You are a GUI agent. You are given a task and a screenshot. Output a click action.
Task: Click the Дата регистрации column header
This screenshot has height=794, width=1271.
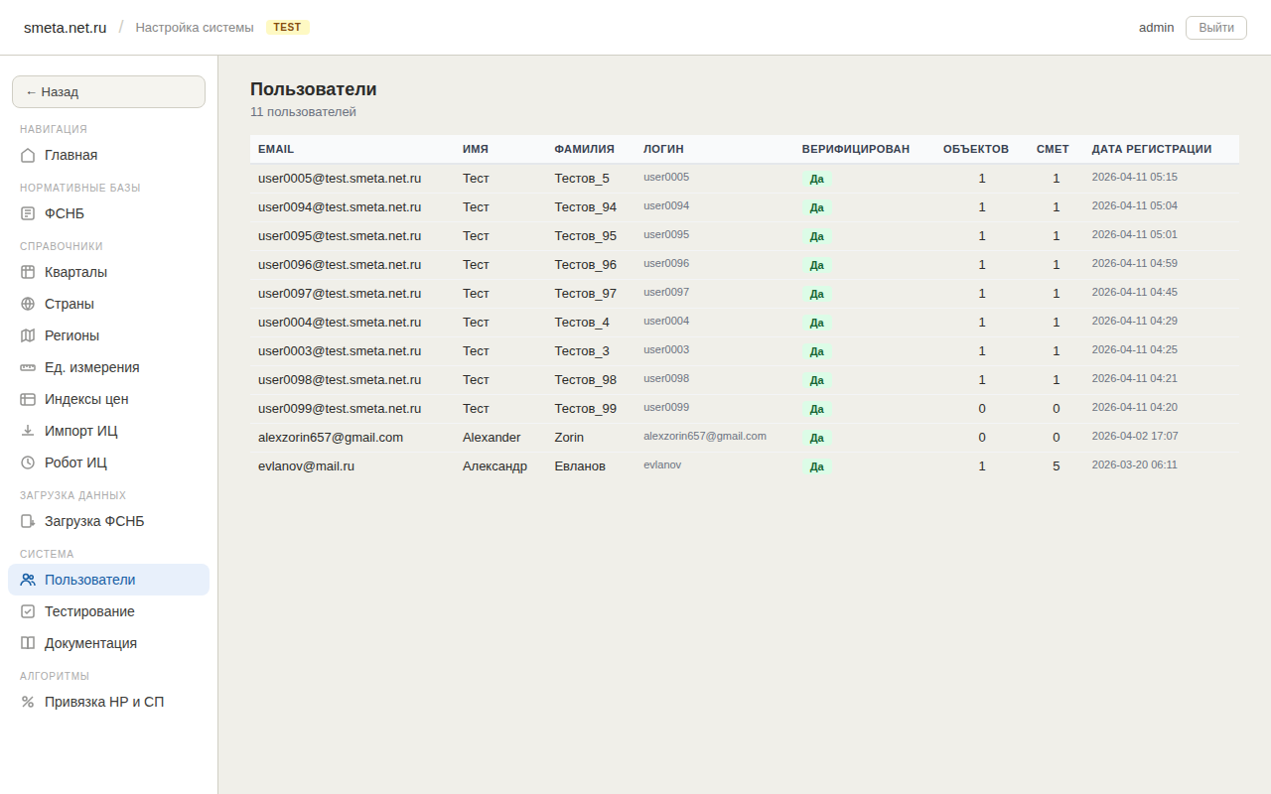(1151, 149)
